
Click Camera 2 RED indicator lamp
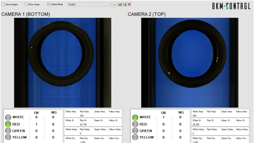pyautogui.click(x=135, y=124)
